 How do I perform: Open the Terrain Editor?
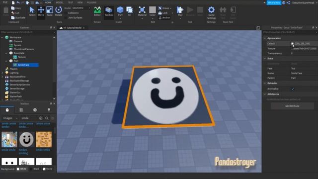point(97,11)
